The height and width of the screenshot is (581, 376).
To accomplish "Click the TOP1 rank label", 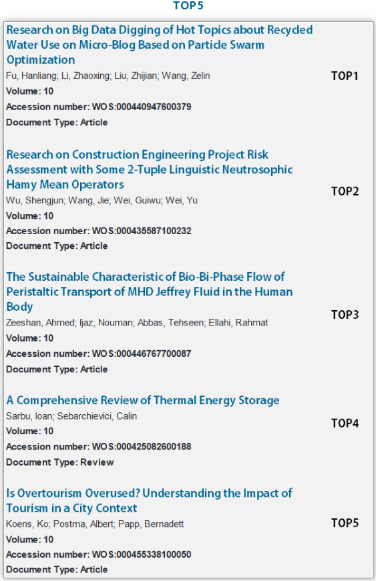I will [345, 76].
